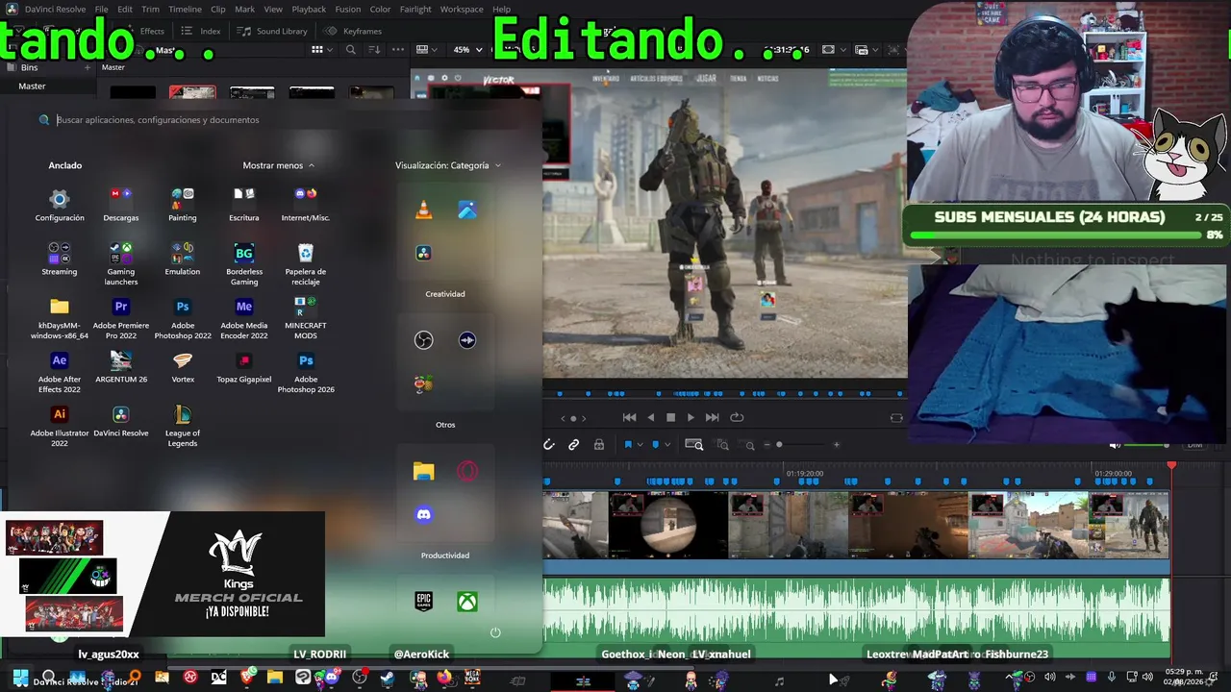Image resolution: width=1231 pixels, height=692 pixels.
Task: Open the viewer zoom percentage dropdown
Action: (x=468, y=50)
